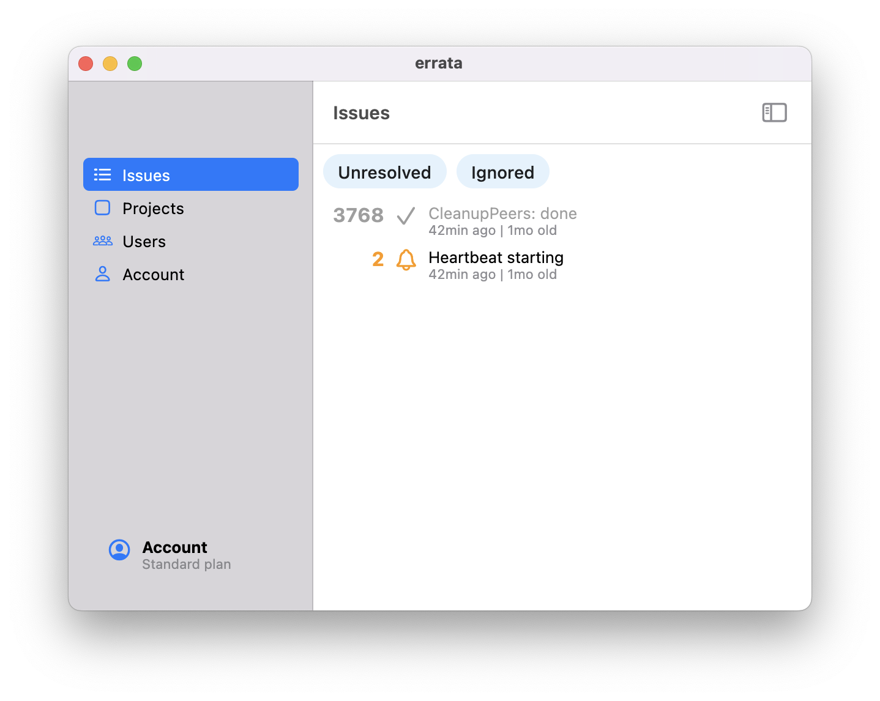Click the orange bell icon on Heartbeat starting
Image resolution: width=880 pixels, height=701 pixels.
point(405,261)
